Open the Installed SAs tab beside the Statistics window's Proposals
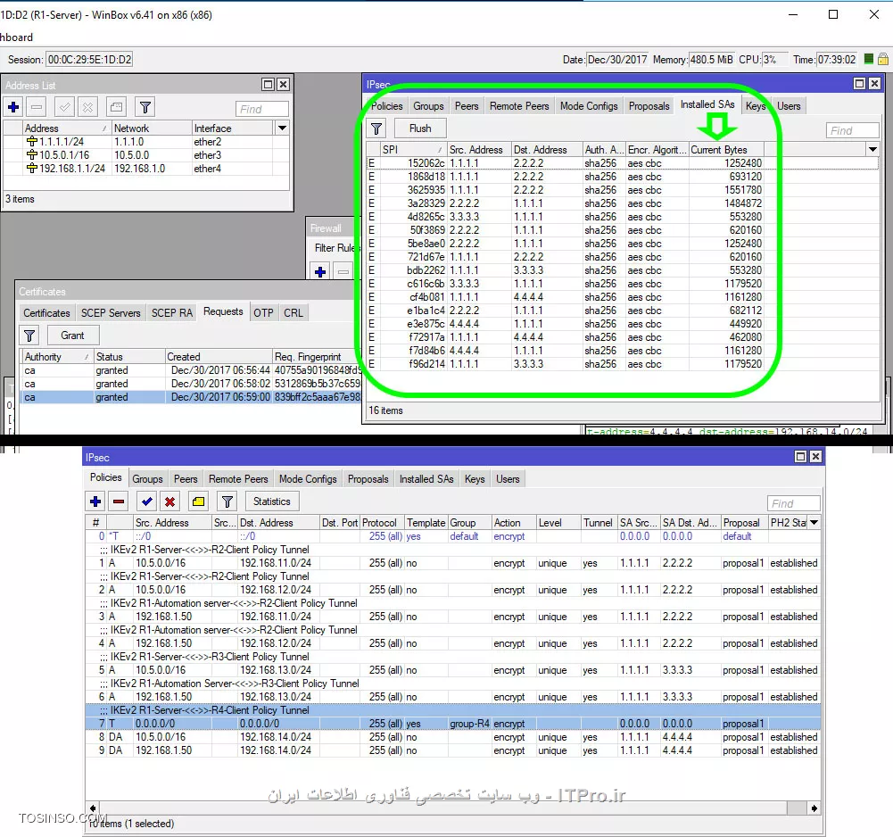 tap(426, 479)
